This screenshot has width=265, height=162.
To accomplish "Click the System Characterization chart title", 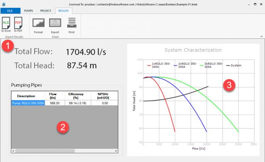I will pos(193,50).
